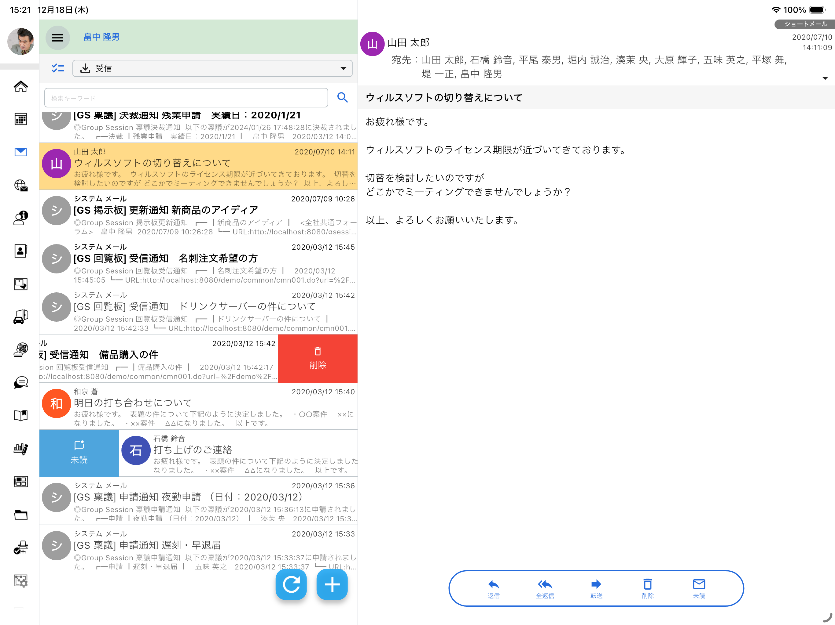835x625 pixels.
Task: Click the Wi-Fi indicator in status bar
Action: [x=776, y=10]
